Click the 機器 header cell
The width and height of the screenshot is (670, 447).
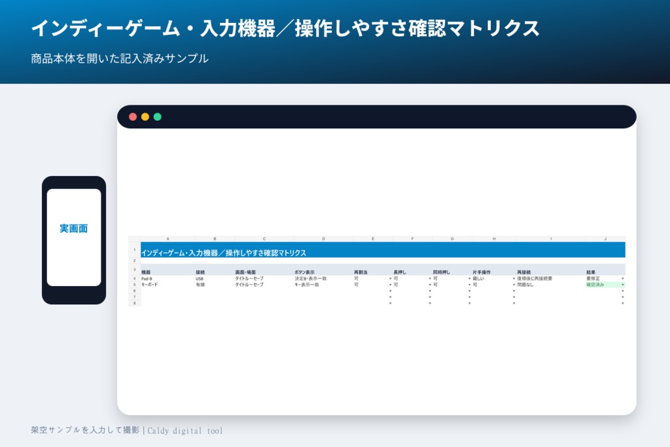tap(168, 270)
